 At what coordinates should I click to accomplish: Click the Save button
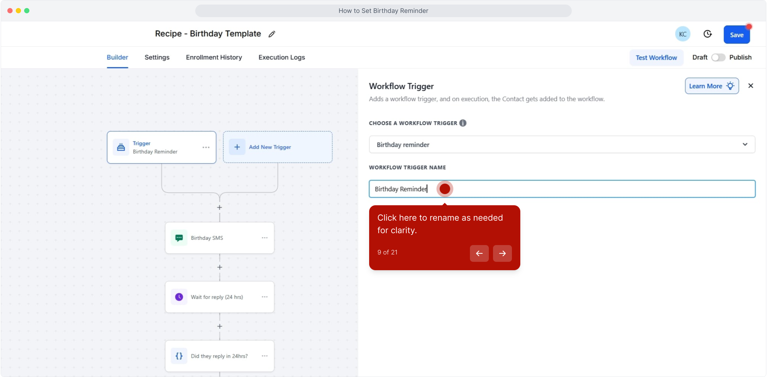pyautogui.click(x=736, y=35)
